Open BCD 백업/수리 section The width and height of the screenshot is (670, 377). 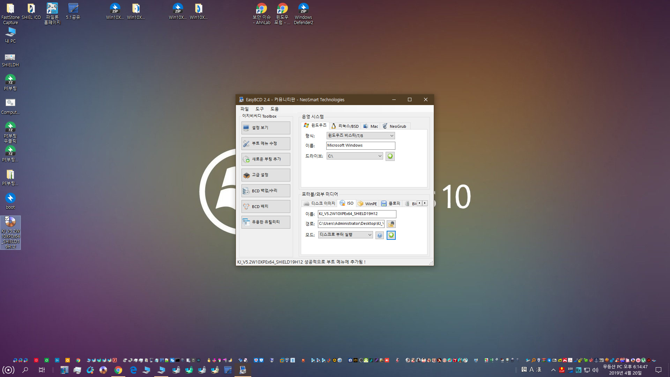[x=266, y=191]
